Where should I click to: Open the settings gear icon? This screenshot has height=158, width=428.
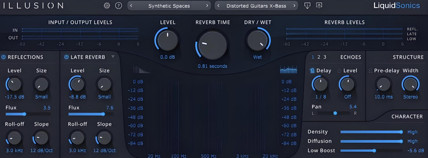click(107, 5)
